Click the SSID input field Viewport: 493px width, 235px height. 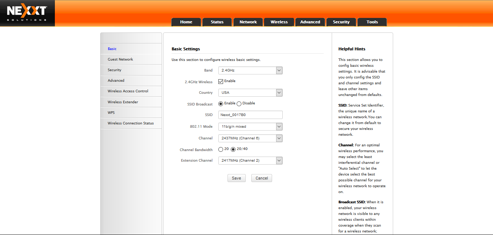coord(251,115)
